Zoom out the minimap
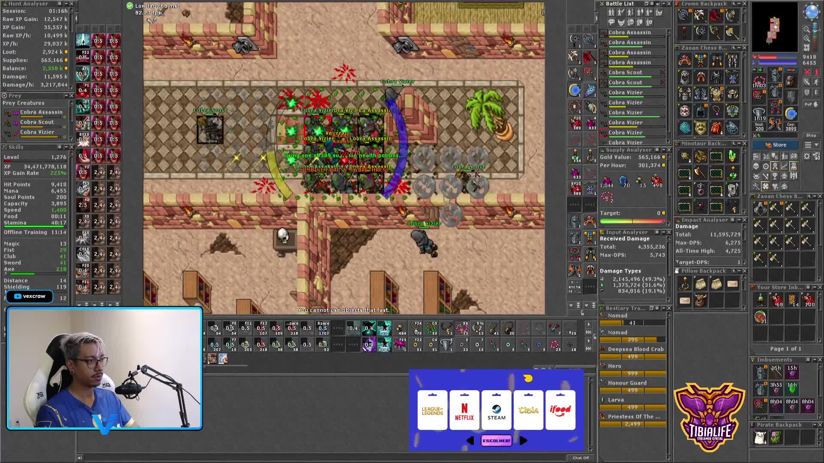The image size is (824, 463). pos(807,29)
